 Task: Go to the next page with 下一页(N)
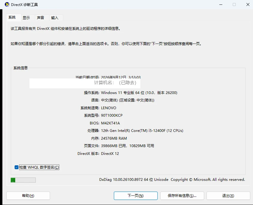click(x=136, y=196)
